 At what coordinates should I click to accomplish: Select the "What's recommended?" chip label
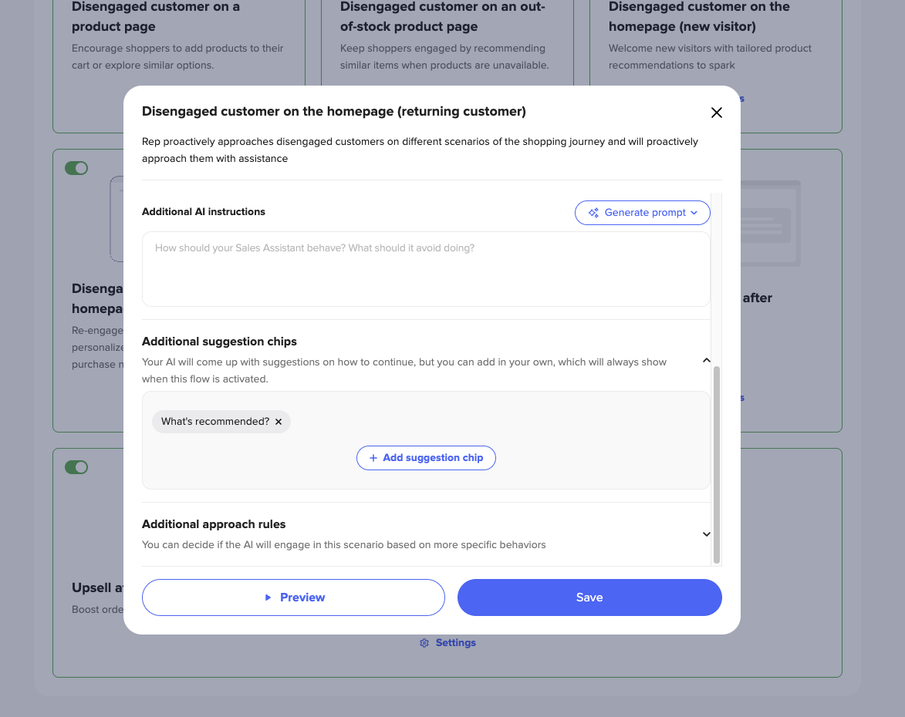(215, 422)
